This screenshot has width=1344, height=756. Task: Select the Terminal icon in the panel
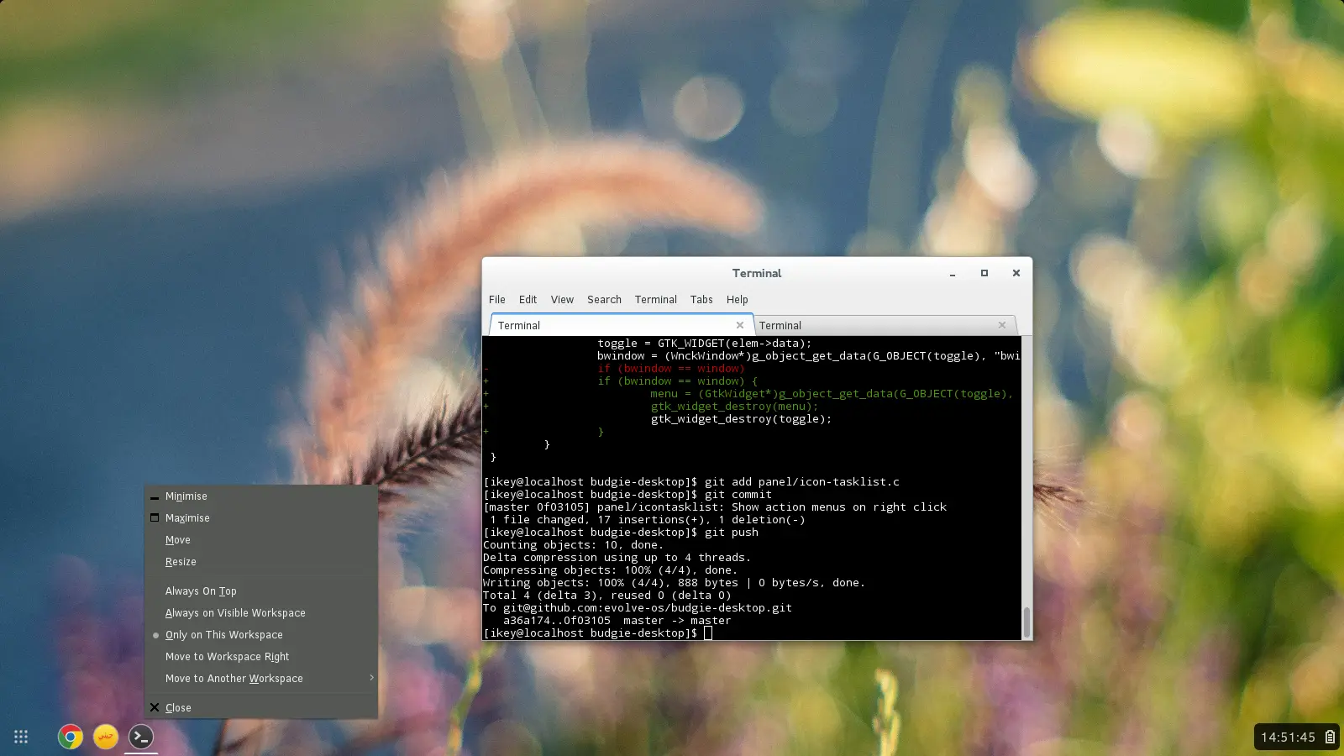tap(141, 737)
